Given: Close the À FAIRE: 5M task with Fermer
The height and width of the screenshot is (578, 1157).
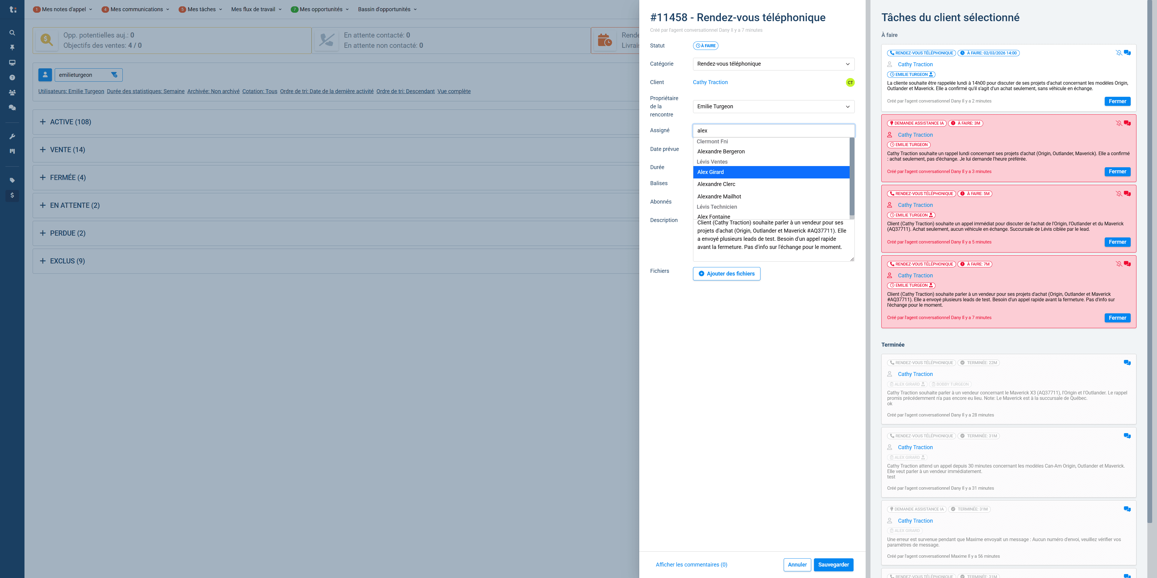Looking at the screenshot, I should (1117, 242).
